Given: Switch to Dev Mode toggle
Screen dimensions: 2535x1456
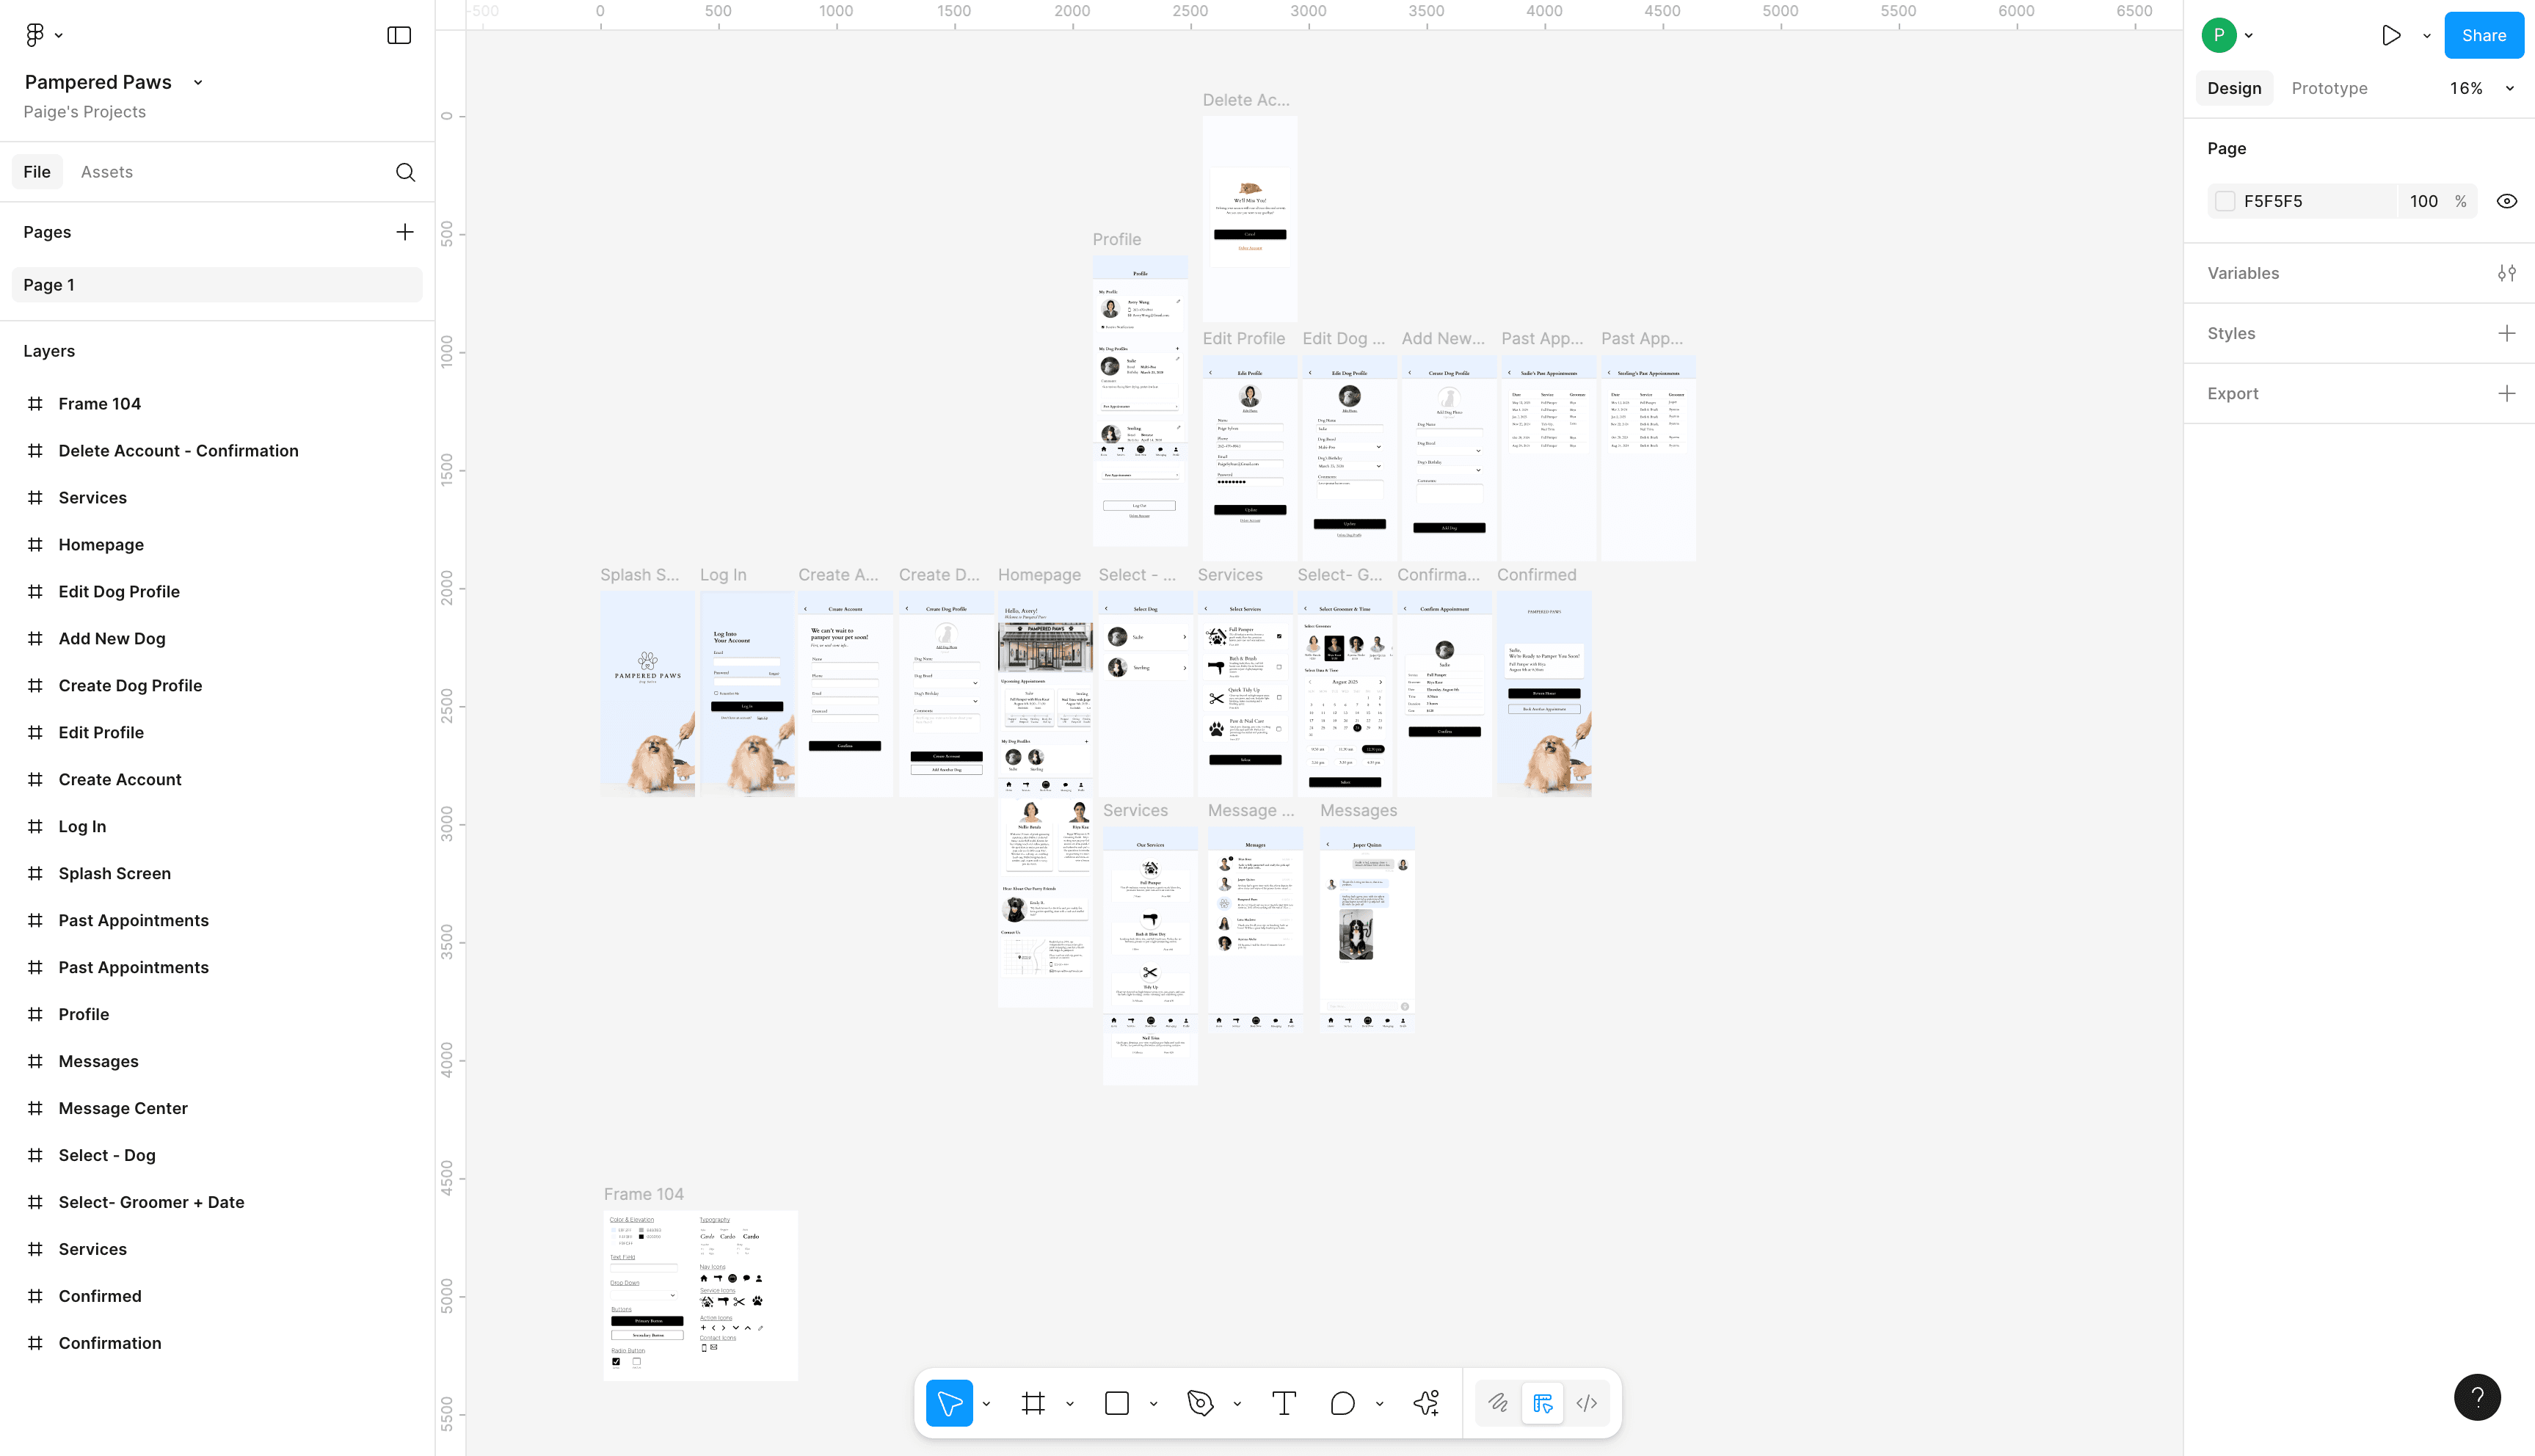Looking at the screenshot, I should [x=1587, y=1403].
